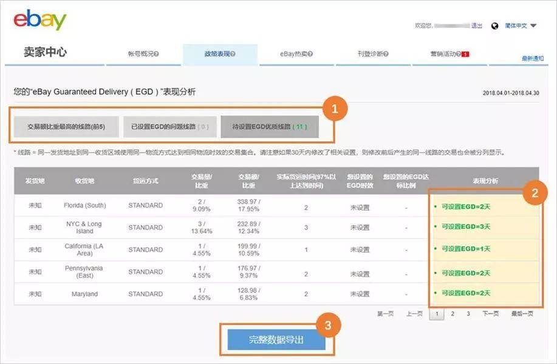
Task: Click the 176.97 / 9.37% amount cell
Action: (x=248, y=272)
